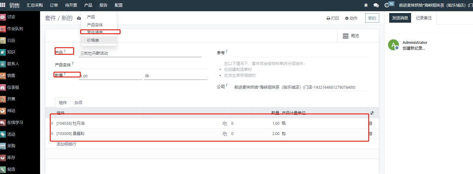The height and width of the screenshot is (174, 473).
Task: Open 日历 from the sidebar
Action: (11, 40)
